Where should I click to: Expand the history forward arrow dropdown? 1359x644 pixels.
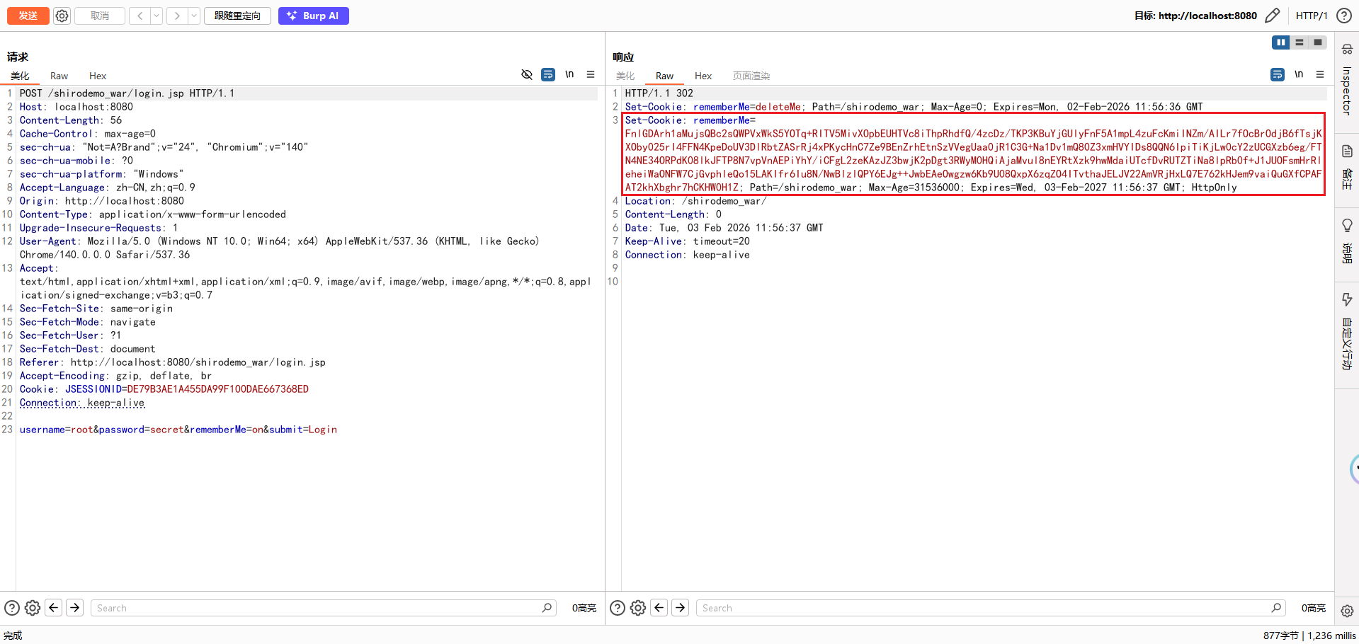194,16
